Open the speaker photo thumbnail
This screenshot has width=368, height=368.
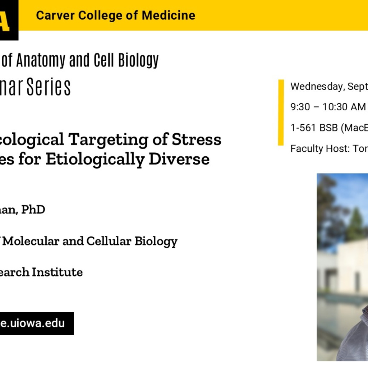(x=342, y=267)
